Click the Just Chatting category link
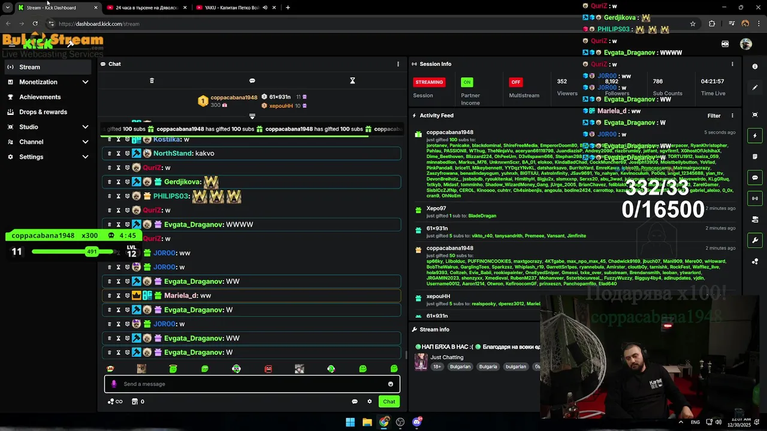Screen dimensions: 767x431 [446, 357]
